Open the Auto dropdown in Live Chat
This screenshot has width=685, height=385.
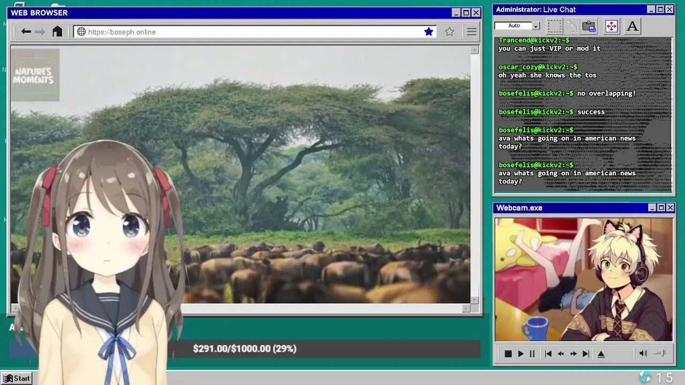click(x=536, y=26)
